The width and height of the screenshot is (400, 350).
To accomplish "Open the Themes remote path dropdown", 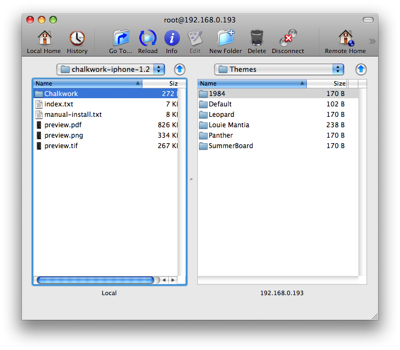I will [279, 69].
